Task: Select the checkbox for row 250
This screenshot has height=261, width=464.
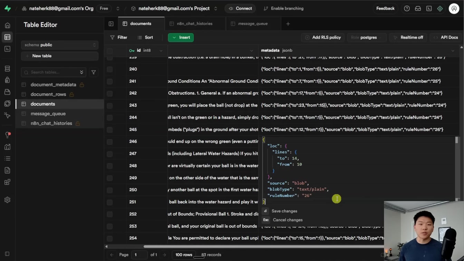Action: pyautogui.click(x=110, y=190)
